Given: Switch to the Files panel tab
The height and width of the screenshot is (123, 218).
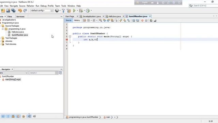Looking at the screenshot, I should [10, 16].
